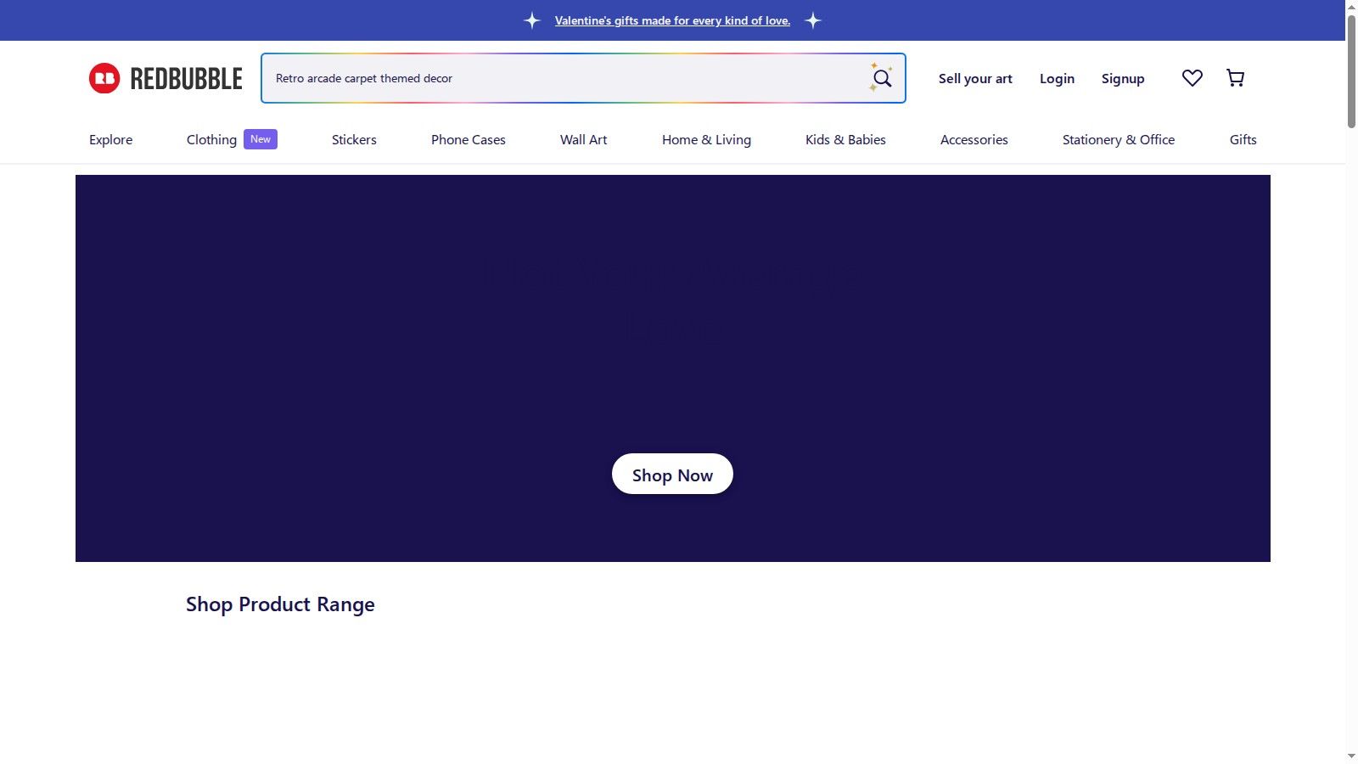Open the favorites heart icon

[x=1192, y=78]
